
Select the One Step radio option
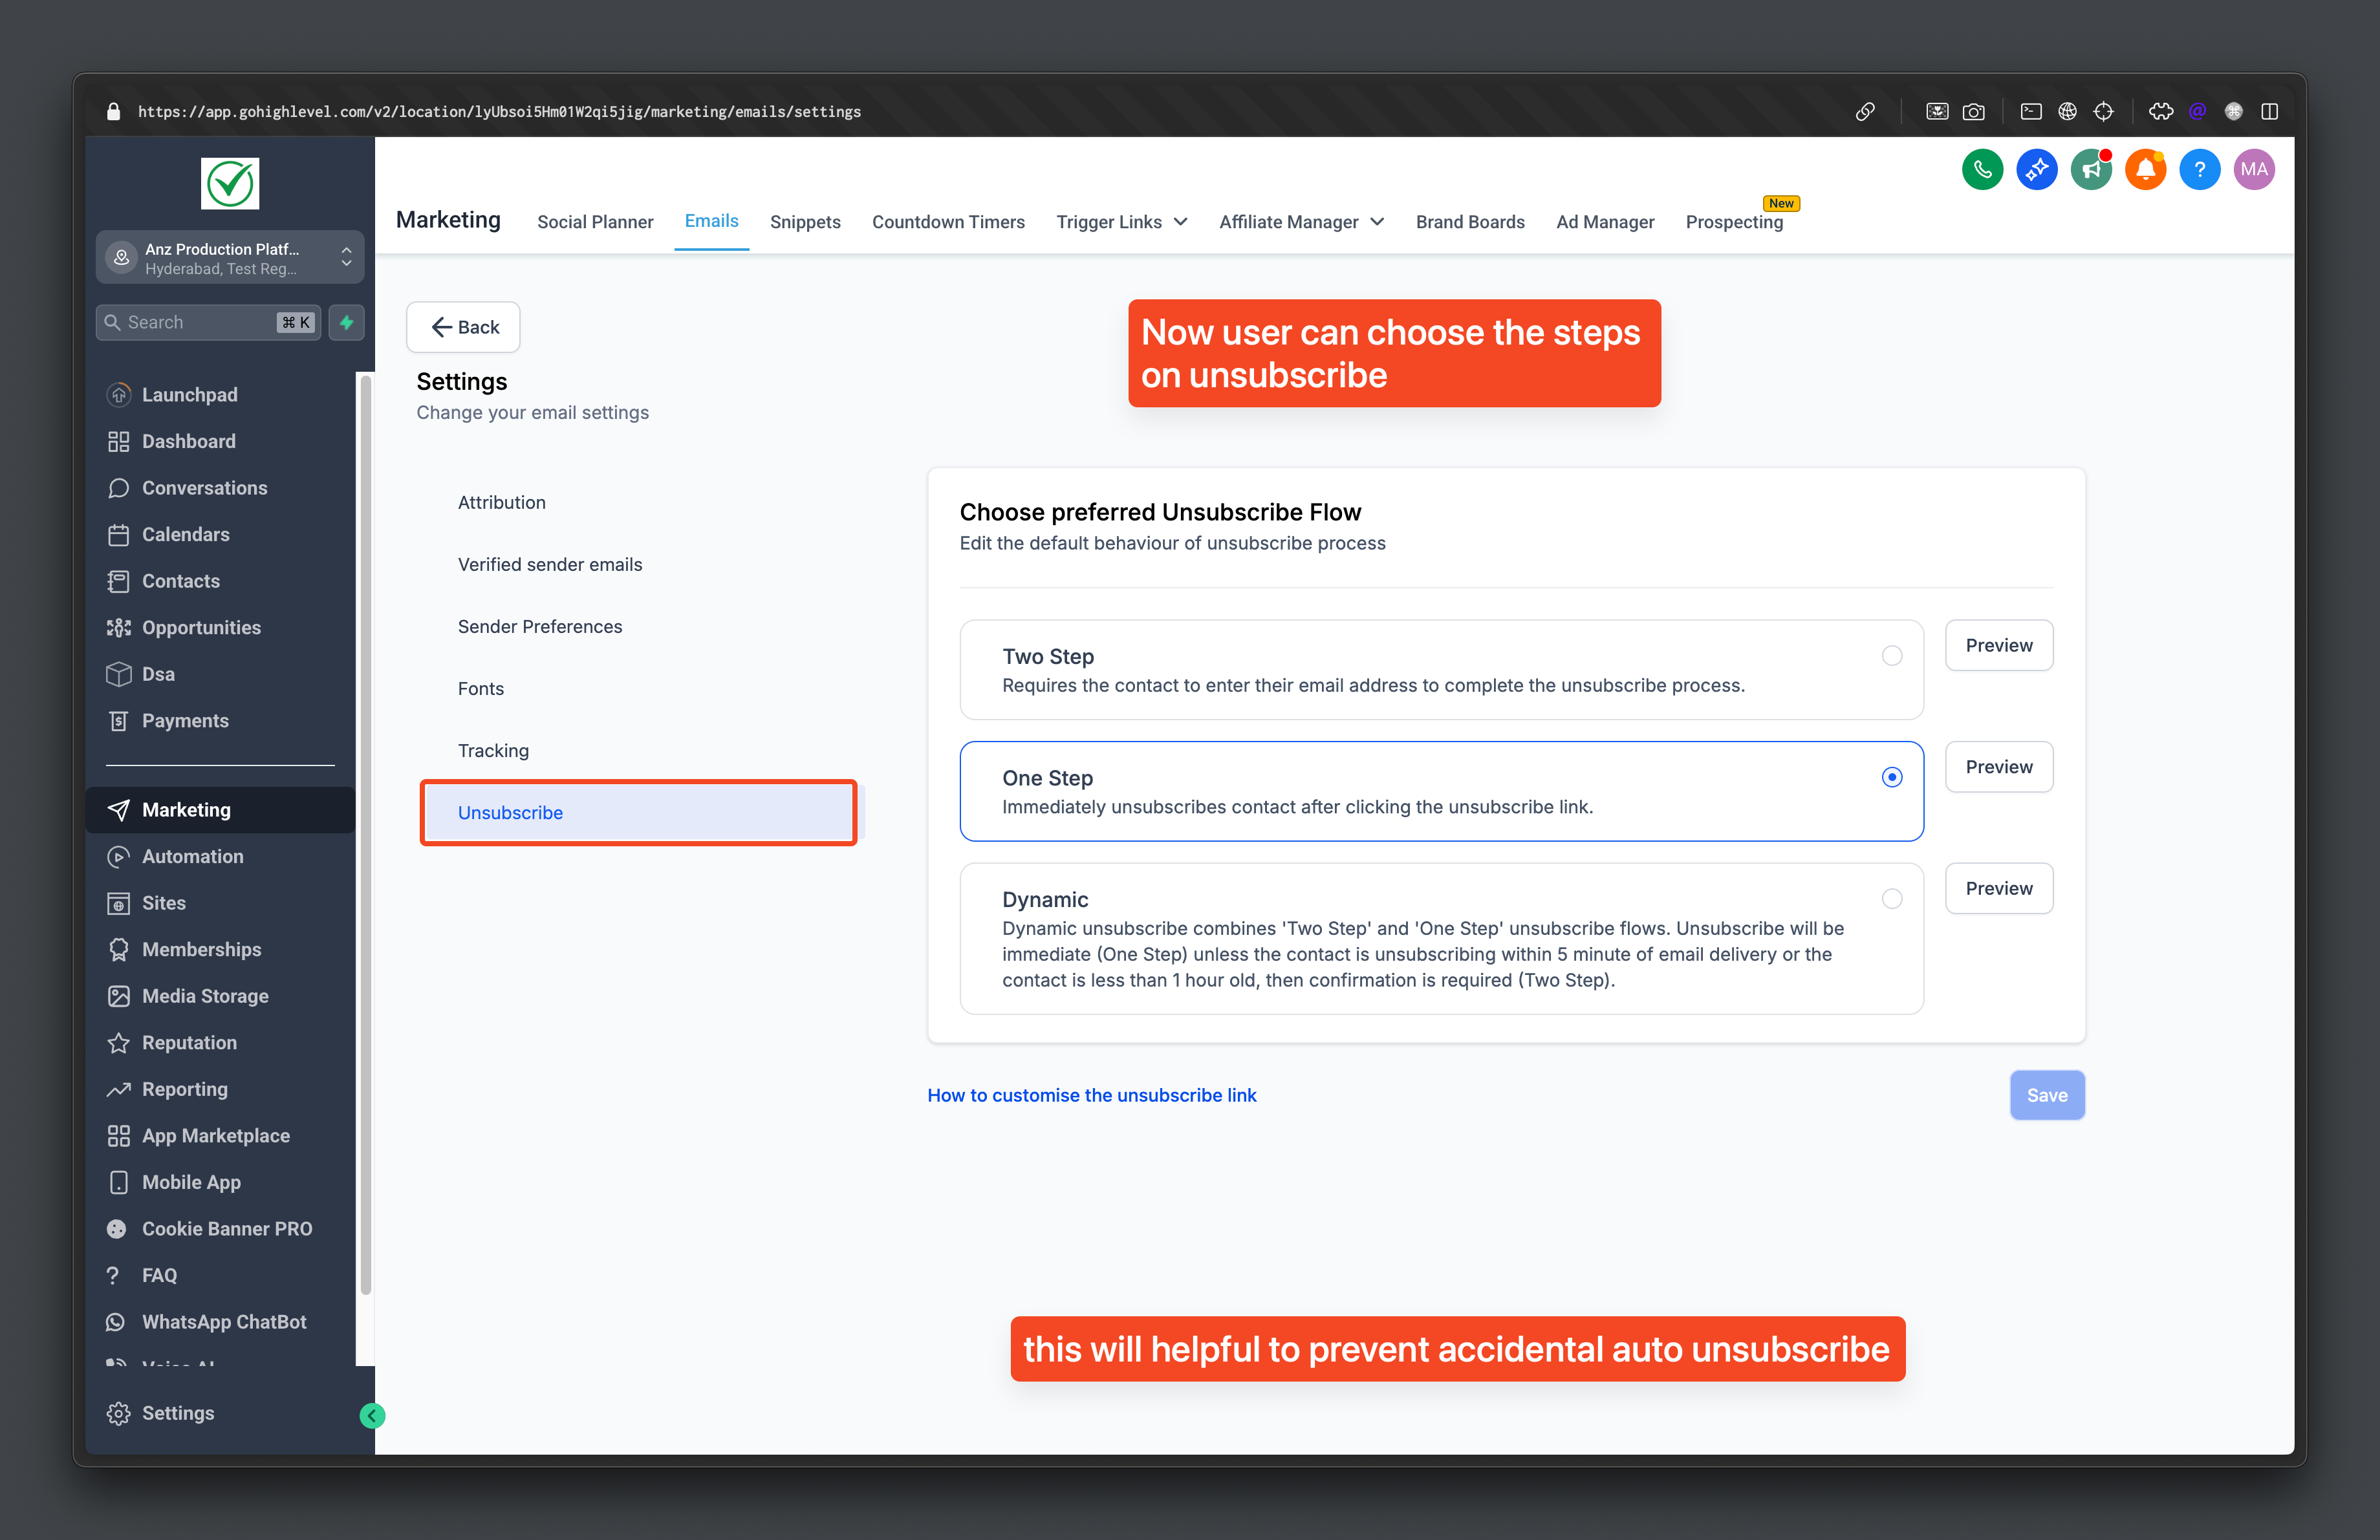click(1891, 778)
